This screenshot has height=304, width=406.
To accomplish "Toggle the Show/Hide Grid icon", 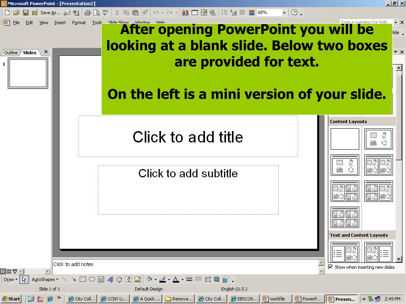I will (x=242, y=12).
